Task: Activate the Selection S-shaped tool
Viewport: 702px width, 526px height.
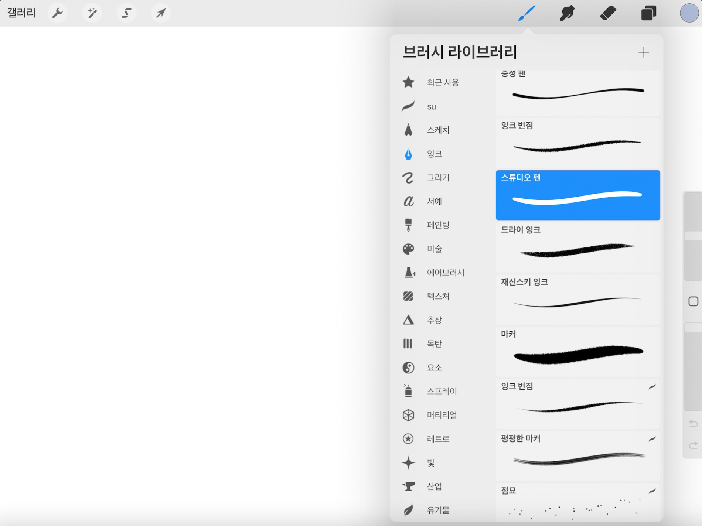Action: tap(126, 13)
